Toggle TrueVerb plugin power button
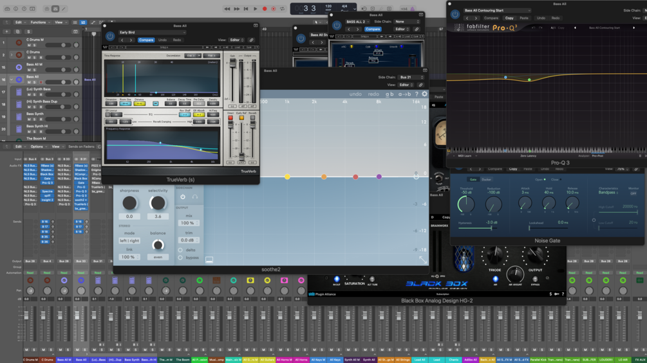 [109, 36]
